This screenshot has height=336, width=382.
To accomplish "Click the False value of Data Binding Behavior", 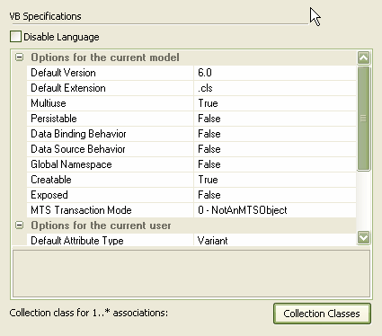I will click(275, 134).
